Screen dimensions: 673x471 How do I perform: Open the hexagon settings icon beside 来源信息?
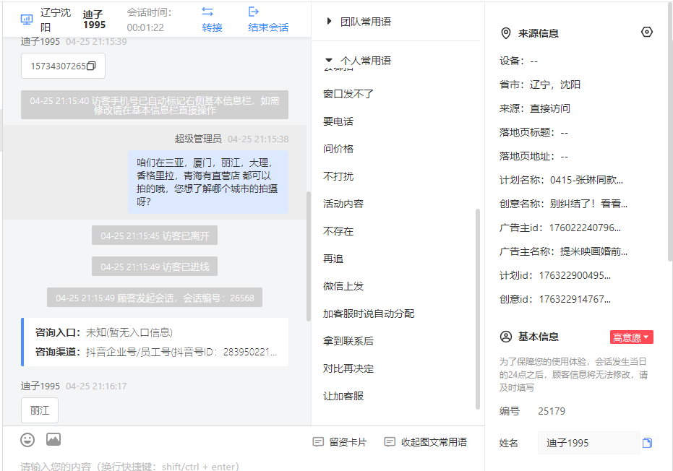point(647,33)
